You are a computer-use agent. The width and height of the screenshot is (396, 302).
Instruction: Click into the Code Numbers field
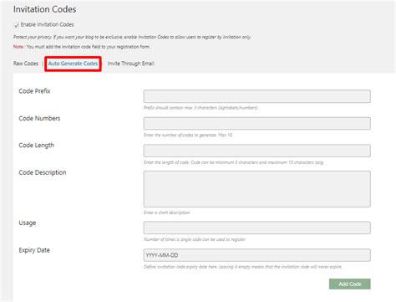pyautogui.click(x=256, y=123)
